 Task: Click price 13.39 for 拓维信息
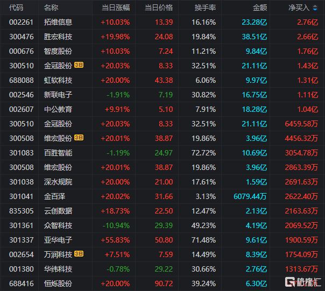(164, 22)
